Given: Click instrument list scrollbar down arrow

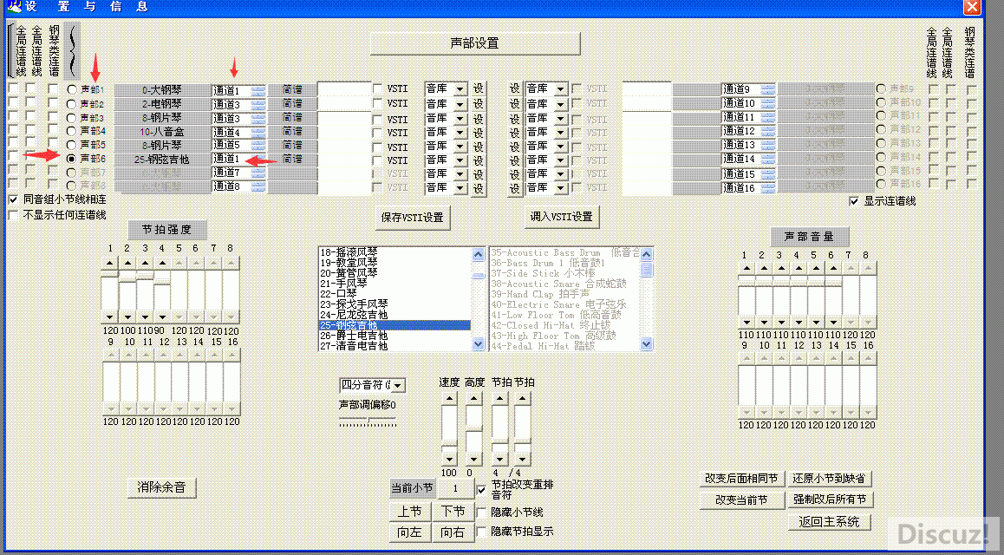Looking at the screenshot, I should [x=479, y=344].
